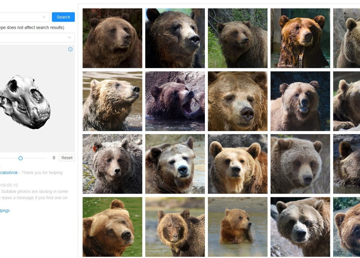
Task: Choose the top-left bear photo with forest background
Action: tap(112, 38)
